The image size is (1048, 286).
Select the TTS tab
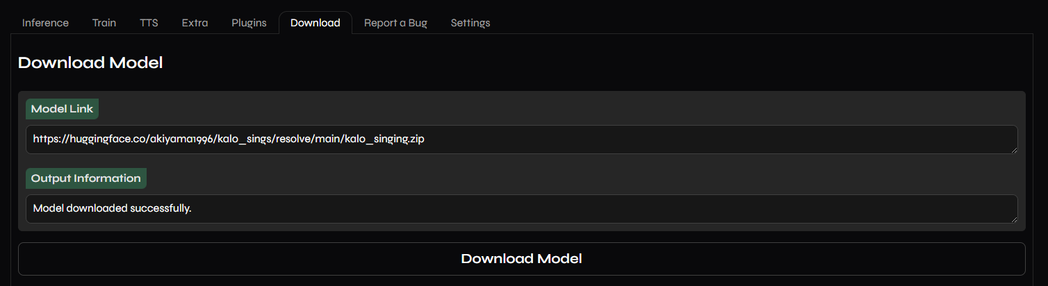(149, 23)
